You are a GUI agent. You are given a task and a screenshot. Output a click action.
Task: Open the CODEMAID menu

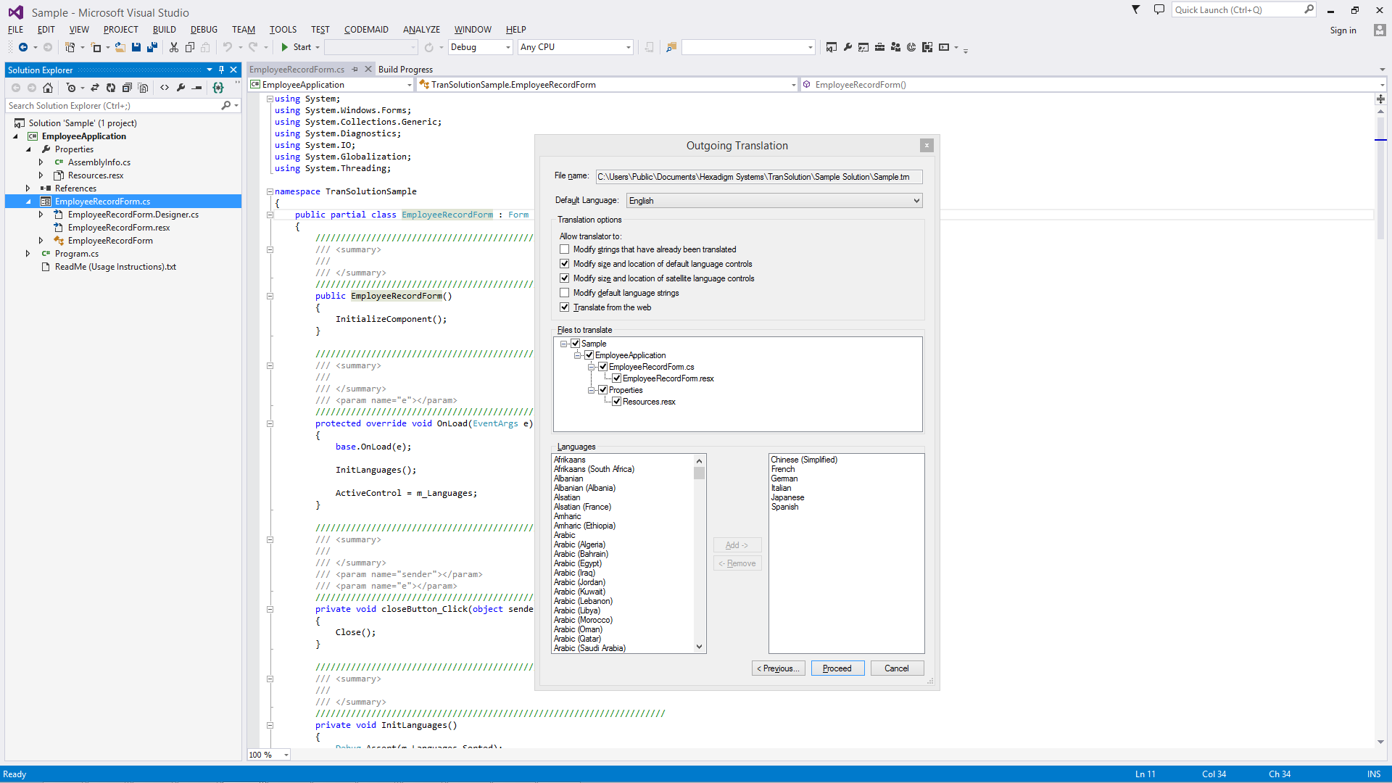(366, 30)
